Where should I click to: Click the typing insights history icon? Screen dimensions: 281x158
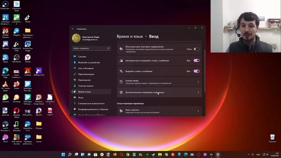point(121,82)
